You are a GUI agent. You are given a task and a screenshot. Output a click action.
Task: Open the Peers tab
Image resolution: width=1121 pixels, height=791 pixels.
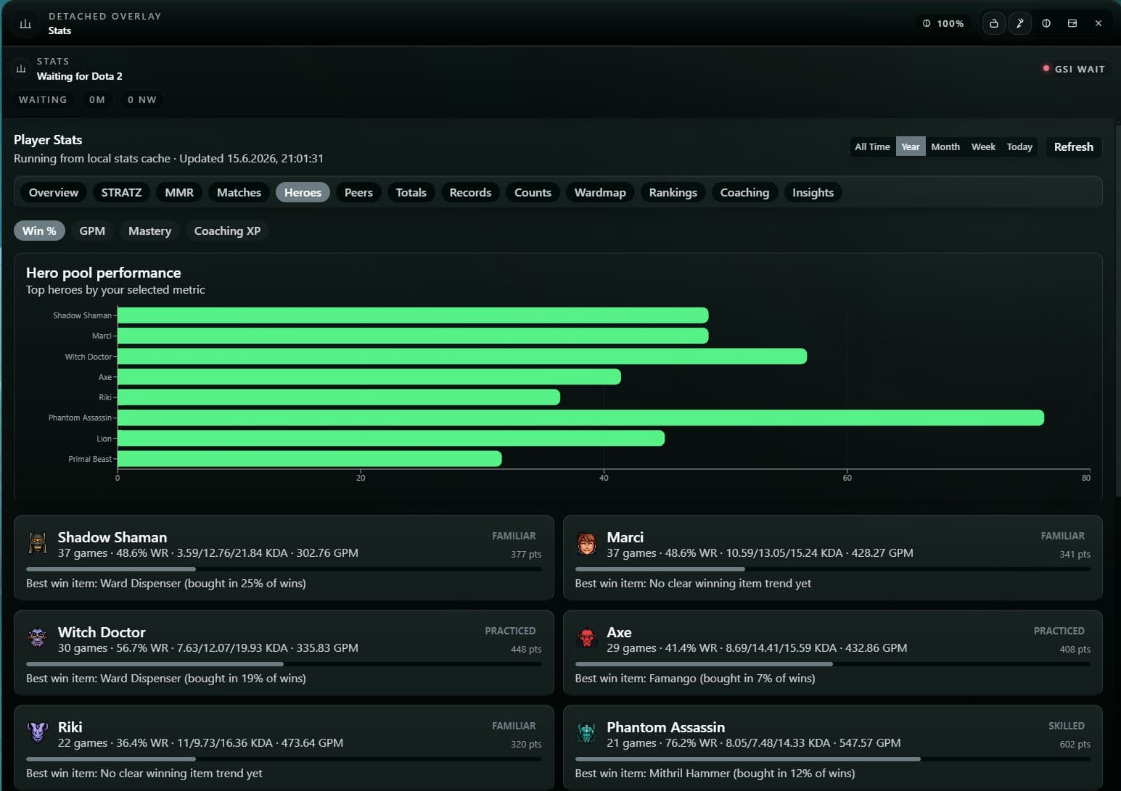(358, 192)
